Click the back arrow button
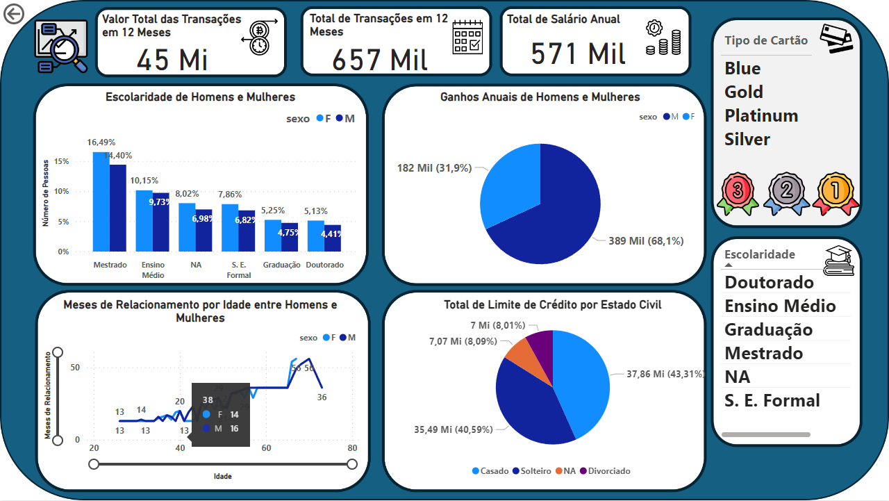 tap(14, 14)
